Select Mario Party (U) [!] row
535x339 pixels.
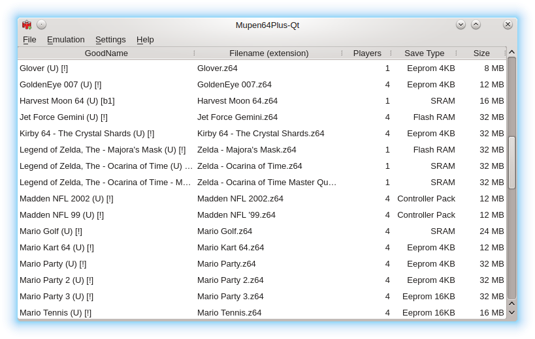(262, 264)
